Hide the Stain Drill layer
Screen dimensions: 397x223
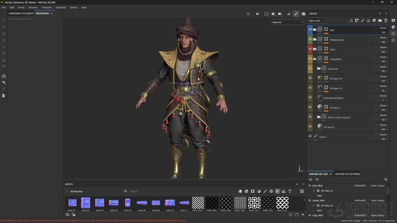[310, 68]
